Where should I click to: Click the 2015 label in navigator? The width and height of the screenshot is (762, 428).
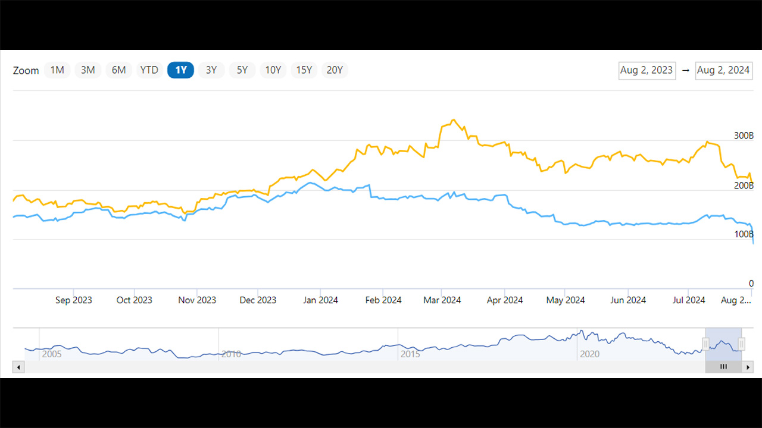[410, 354]
